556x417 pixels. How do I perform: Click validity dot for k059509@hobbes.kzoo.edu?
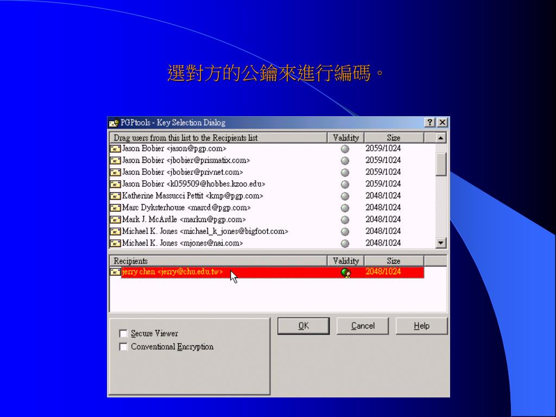coord(345,185)
